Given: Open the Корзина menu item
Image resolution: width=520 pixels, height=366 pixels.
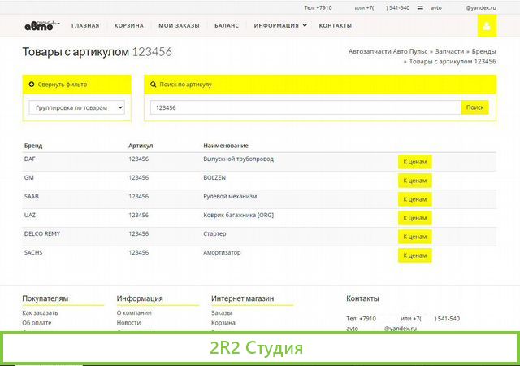Looking at the screenshot, I should pyautogui.click(x=128, y=25).
